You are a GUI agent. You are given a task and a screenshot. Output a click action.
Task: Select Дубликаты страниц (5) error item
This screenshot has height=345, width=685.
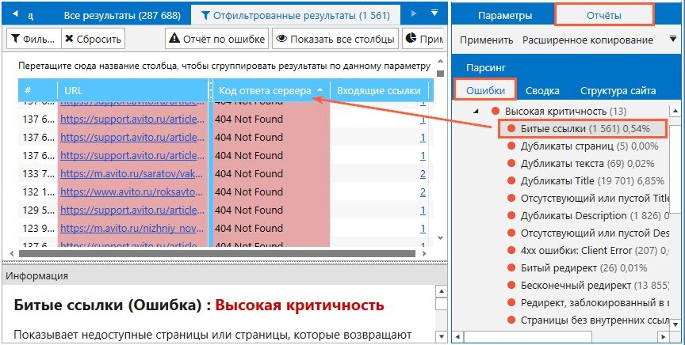coord(589,146)
